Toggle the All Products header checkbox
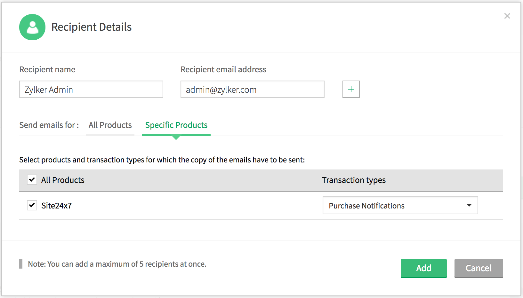523x298 pixels. click(32, 180)
